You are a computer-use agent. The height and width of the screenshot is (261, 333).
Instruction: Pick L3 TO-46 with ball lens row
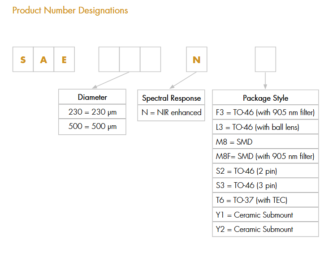265,127
